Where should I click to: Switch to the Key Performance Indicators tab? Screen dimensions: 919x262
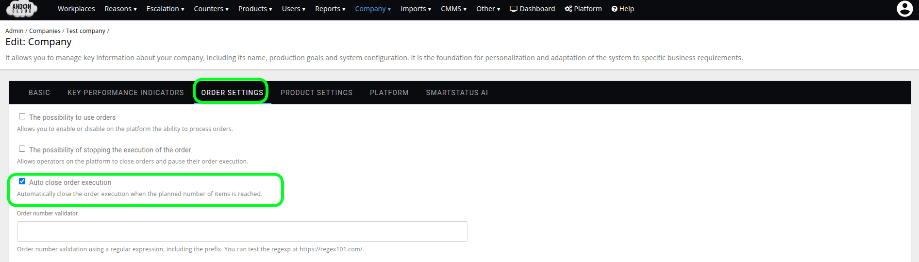click(x=126, y=93)
